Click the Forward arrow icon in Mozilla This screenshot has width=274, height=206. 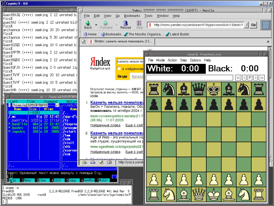106,25
